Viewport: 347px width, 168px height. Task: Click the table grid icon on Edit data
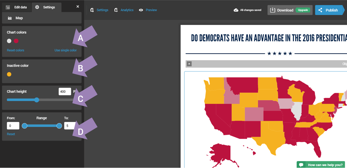[x=8, y=7]
